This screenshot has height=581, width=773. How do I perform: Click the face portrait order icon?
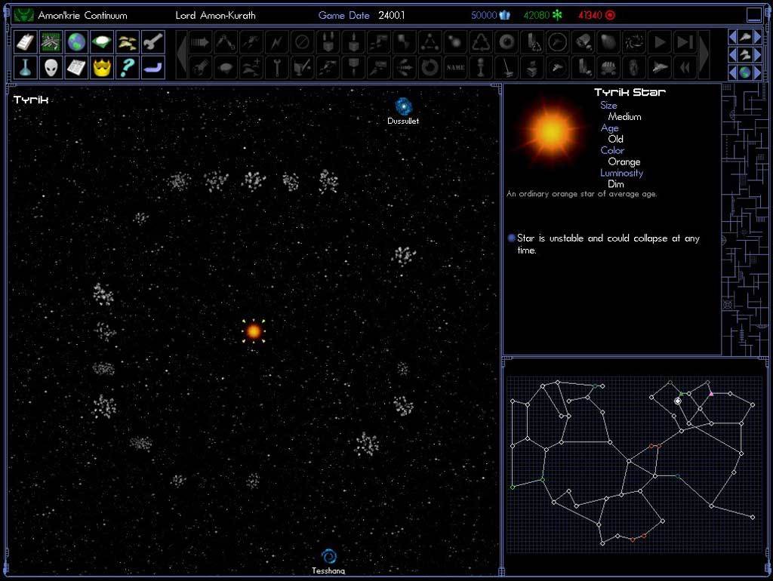(634, 67)
